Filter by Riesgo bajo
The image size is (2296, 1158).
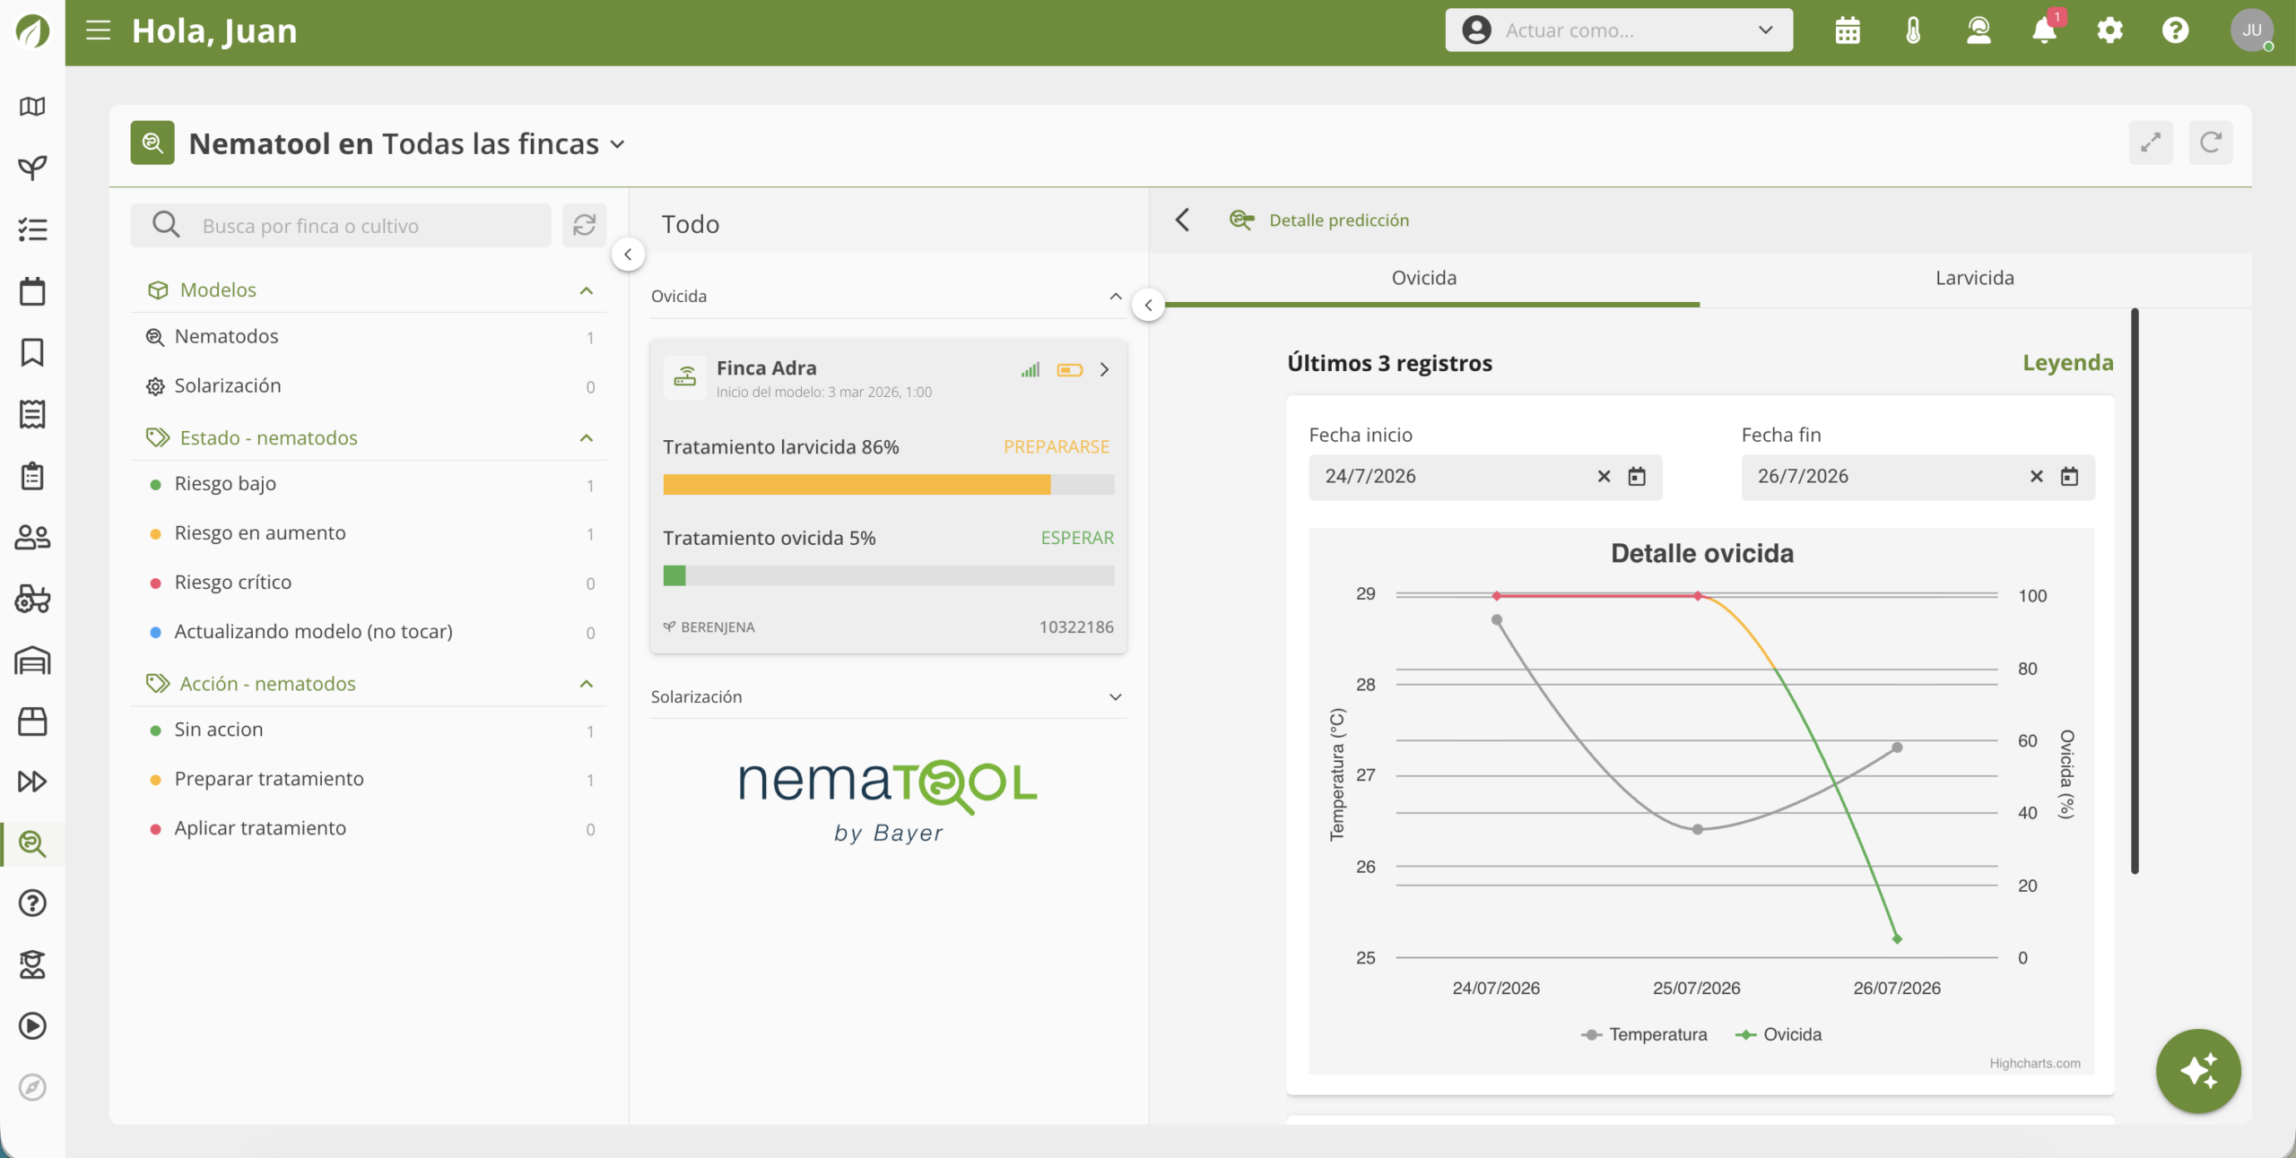tap(369, 484)
